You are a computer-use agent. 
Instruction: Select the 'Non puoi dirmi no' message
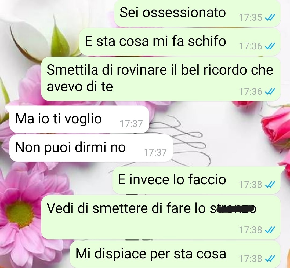[x=91, y=148]
